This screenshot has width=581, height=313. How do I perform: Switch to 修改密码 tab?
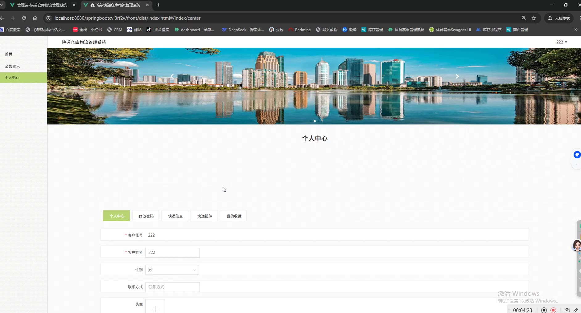pos(146,216)
